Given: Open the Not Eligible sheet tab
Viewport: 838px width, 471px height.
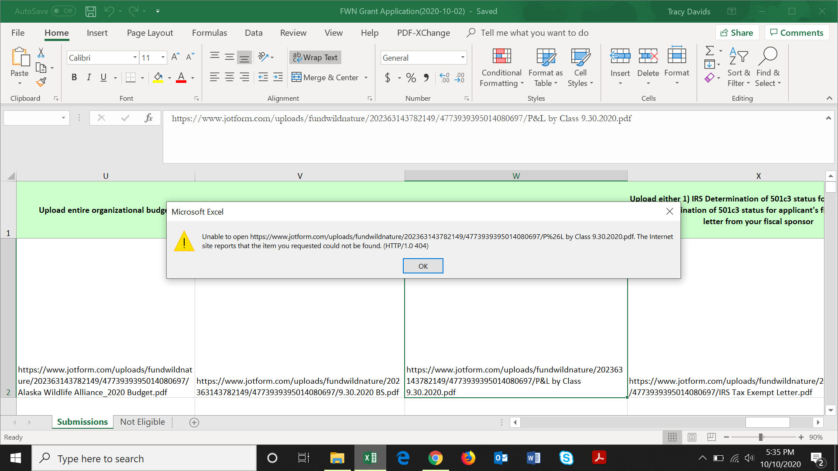Looking at the screenshot, I should [142, 422].
